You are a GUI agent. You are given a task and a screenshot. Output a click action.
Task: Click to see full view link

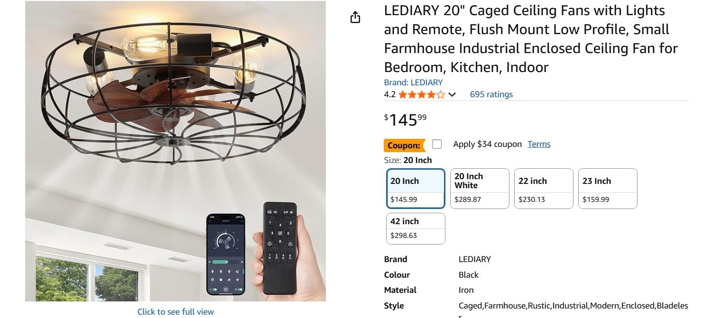(176, 312)
